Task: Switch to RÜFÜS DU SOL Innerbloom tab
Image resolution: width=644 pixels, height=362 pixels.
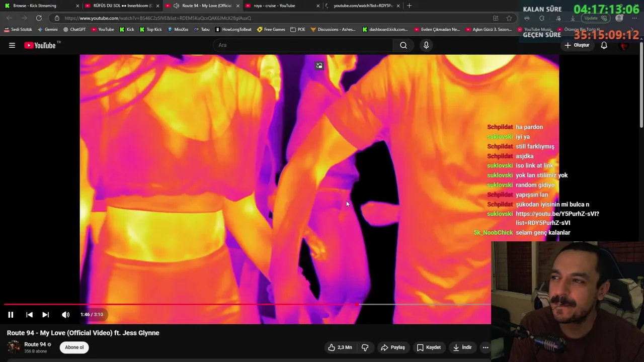Action: (122, 6)
